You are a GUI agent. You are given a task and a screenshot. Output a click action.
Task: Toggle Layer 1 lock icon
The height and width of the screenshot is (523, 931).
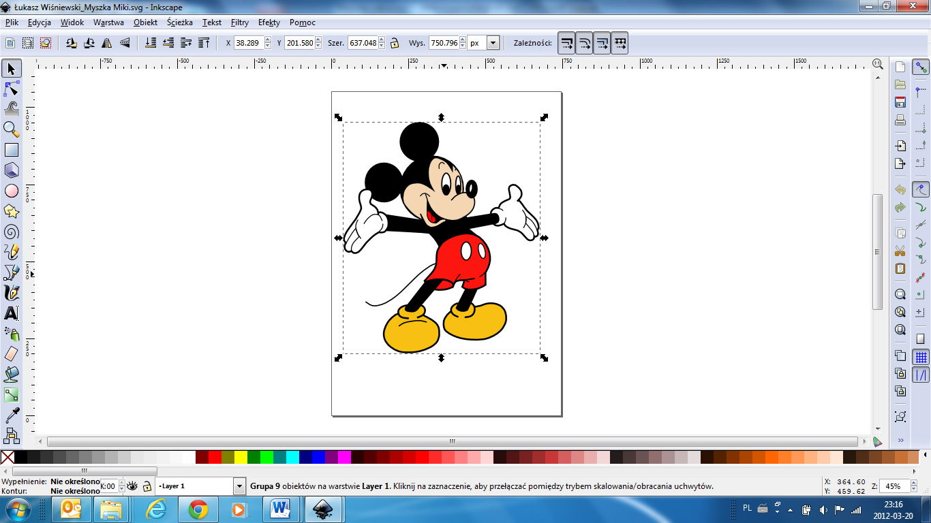147,486
